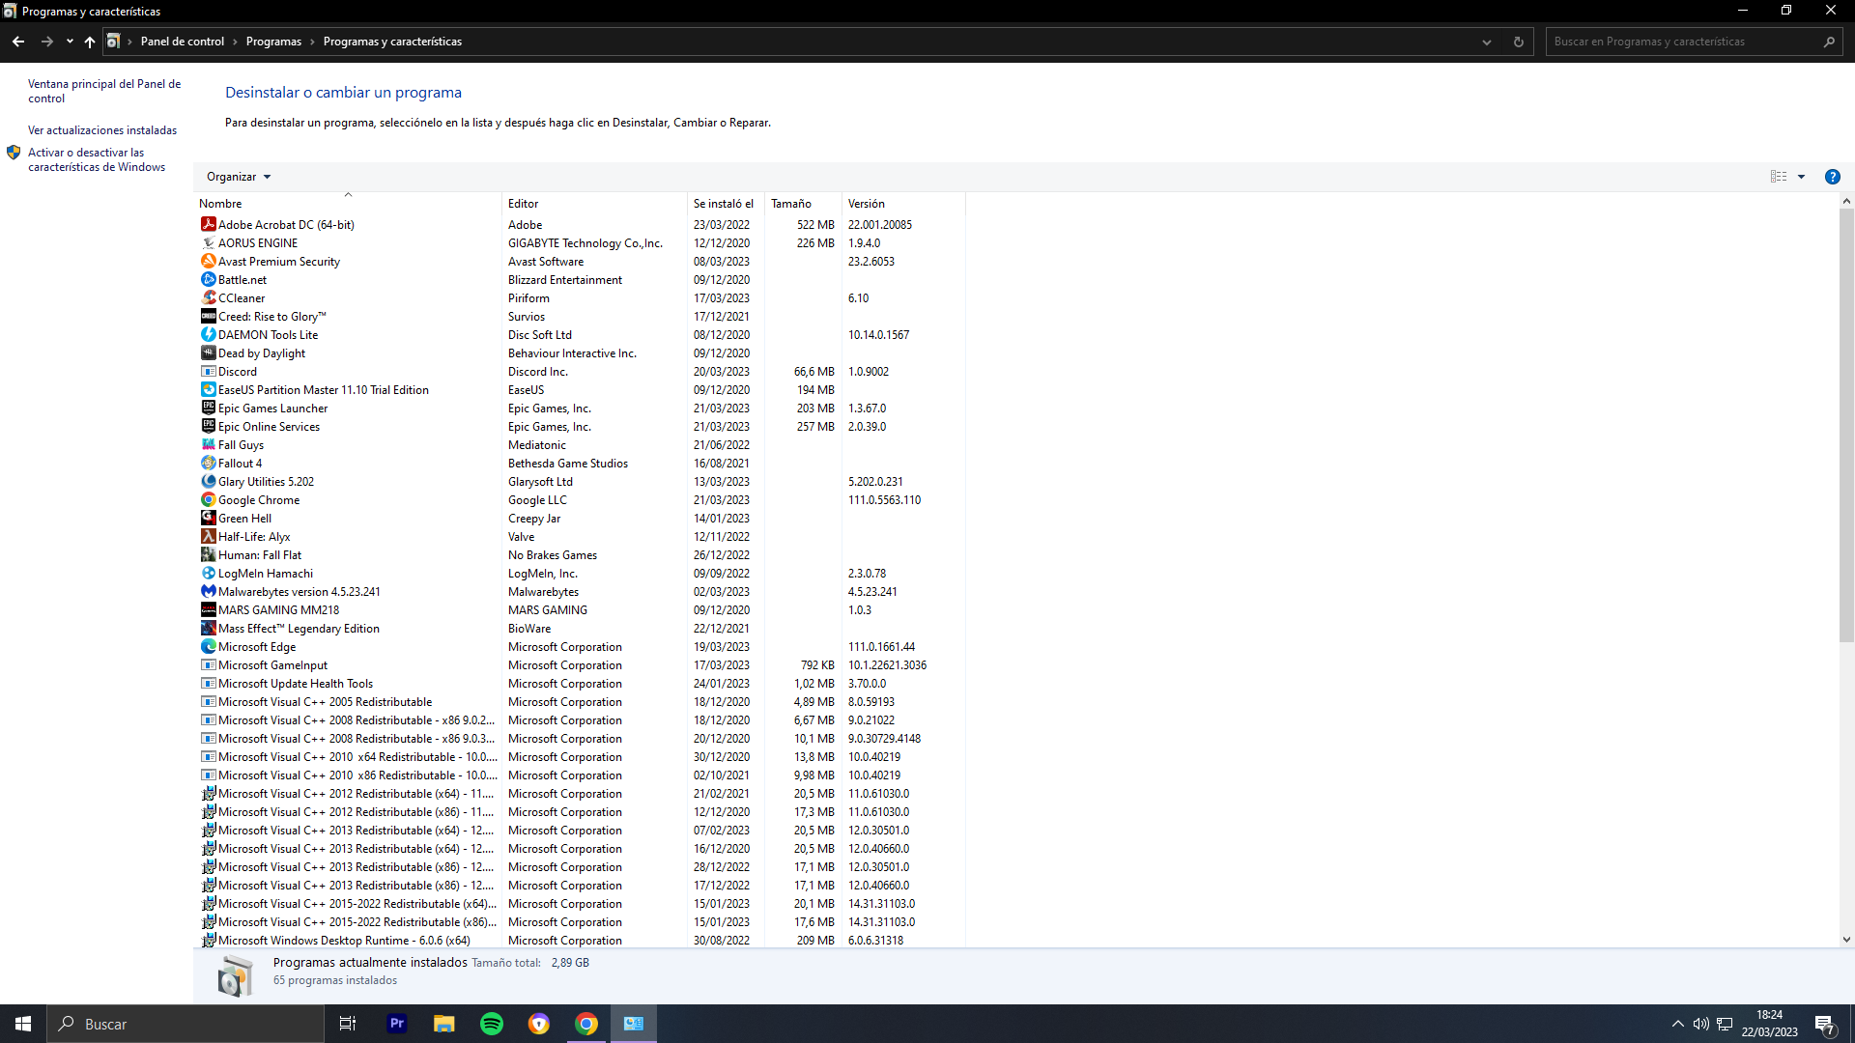Click the Battle.net program icon
Image resolution: width=1855 pixels, height=1043 pixels.
tap(208, 279)
